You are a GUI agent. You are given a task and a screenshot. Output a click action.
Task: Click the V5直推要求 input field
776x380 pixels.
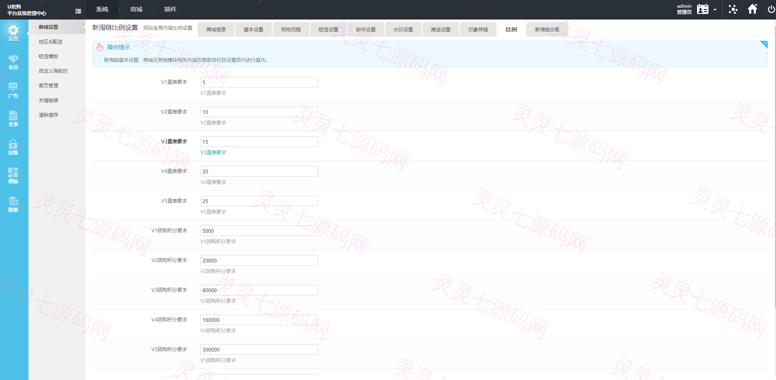[259, 201]
